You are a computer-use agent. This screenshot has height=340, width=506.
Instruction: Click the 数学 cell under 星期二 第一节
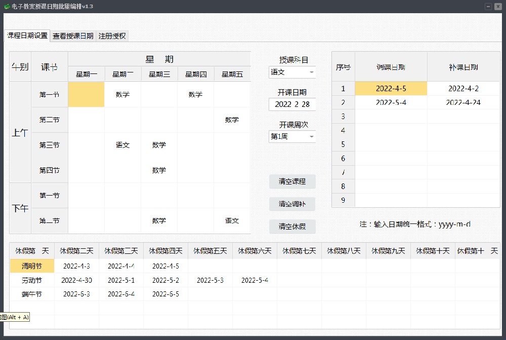point(122,94)
